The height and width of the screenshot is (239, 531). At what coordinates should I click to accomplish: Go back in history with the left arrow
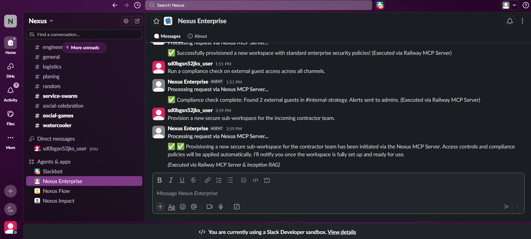tap(115, 5)
